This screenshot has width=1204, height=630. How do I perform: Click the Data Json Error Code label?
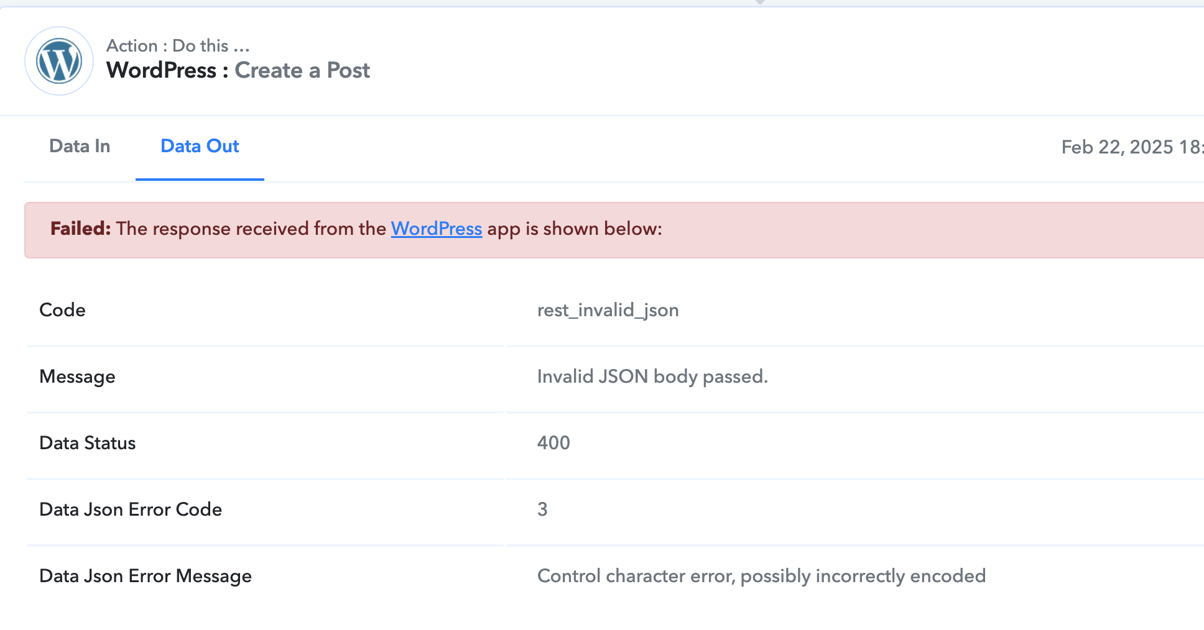[131, 509]
